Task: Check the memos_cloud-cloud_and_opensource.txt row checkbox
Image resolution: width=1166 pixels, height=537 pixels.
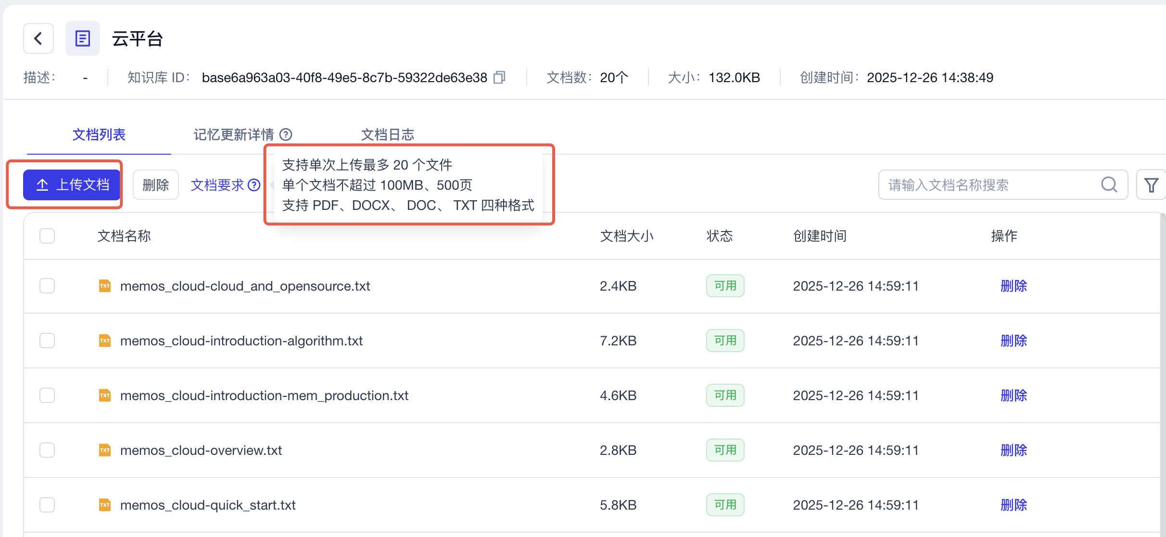Action: click(x=47, y=286)
